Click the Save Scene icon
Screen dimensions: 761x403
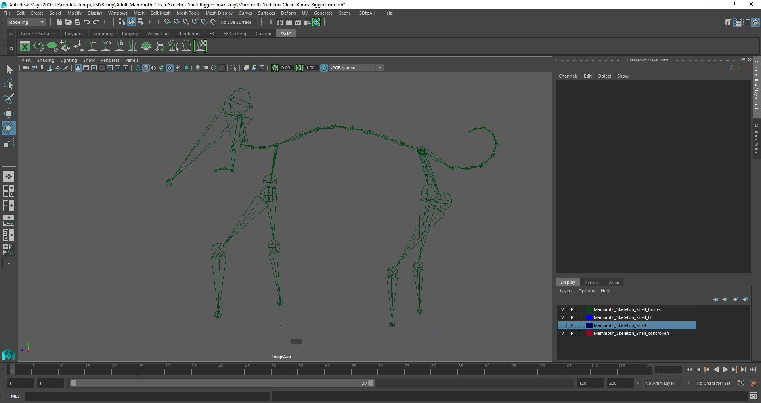point(78,22)
